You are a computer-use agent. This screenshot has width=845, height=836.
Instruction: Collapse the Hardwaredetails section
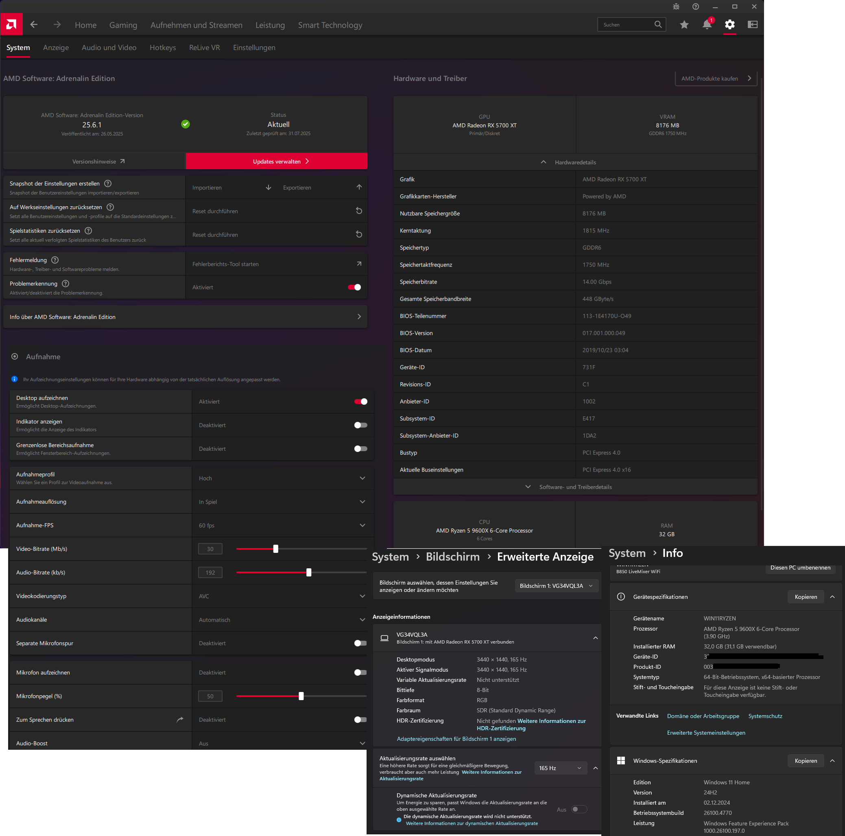pos(575,162)
